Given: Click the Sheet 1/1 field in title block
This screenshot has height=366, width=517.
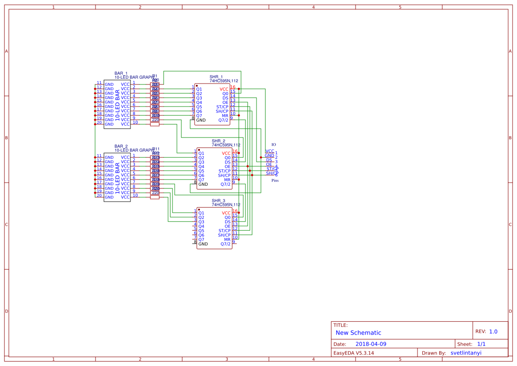Looking at the screenshot, I should coord(482,343).
